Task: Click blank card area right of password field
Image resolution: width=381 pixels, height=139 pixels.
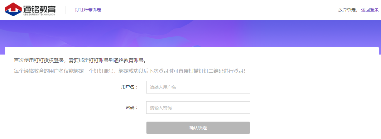Action: (x=312, y=108)
